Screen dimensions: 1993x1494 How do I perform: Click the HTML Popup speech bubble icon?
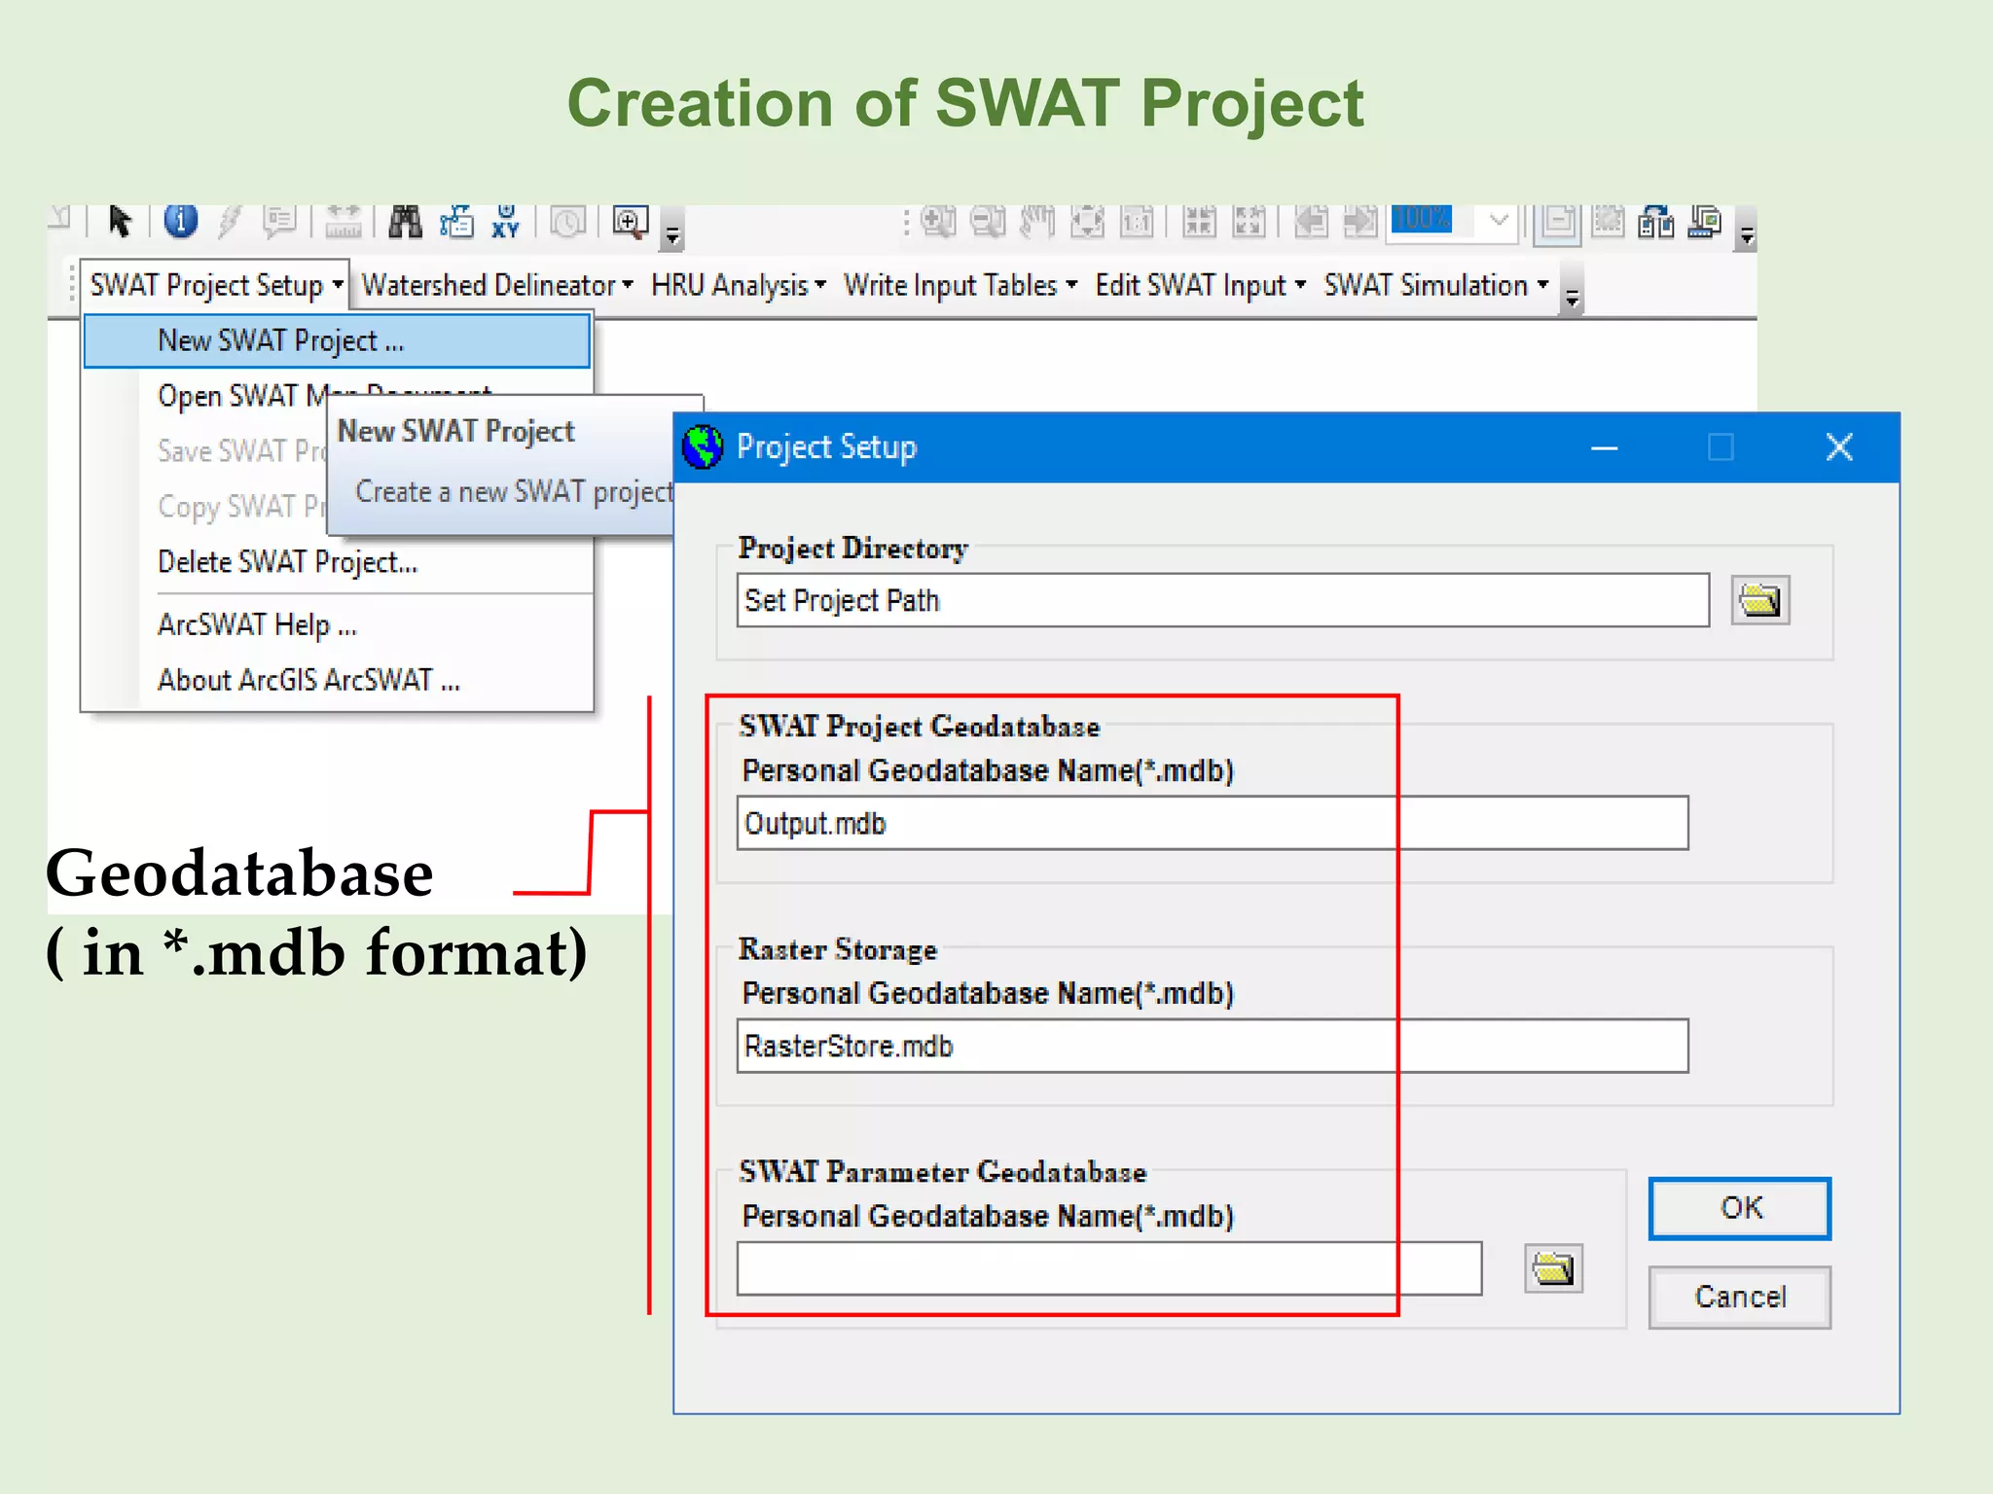point(280,222)
